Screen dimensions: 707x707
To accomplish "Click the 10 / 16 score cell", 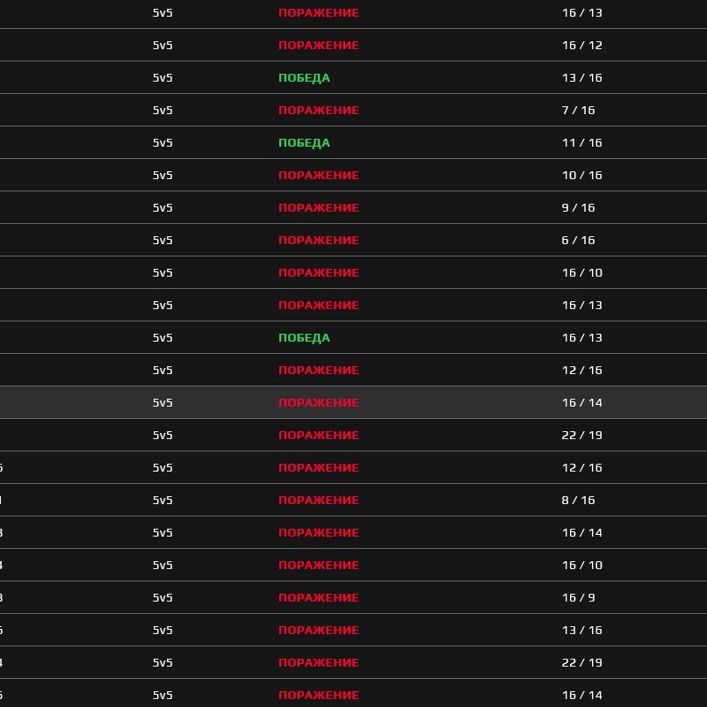I will pos(581,175).
